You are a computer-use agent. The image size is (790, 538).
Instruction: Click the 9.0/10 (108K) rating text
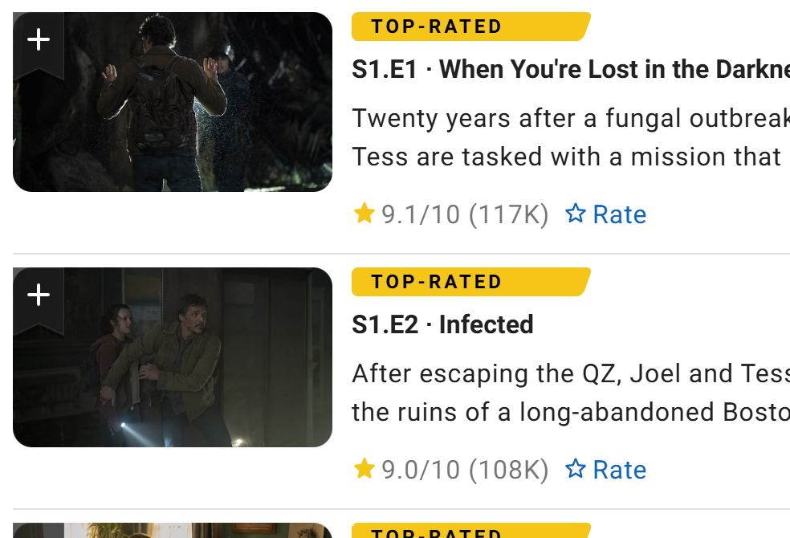click(x=465, y=470)
